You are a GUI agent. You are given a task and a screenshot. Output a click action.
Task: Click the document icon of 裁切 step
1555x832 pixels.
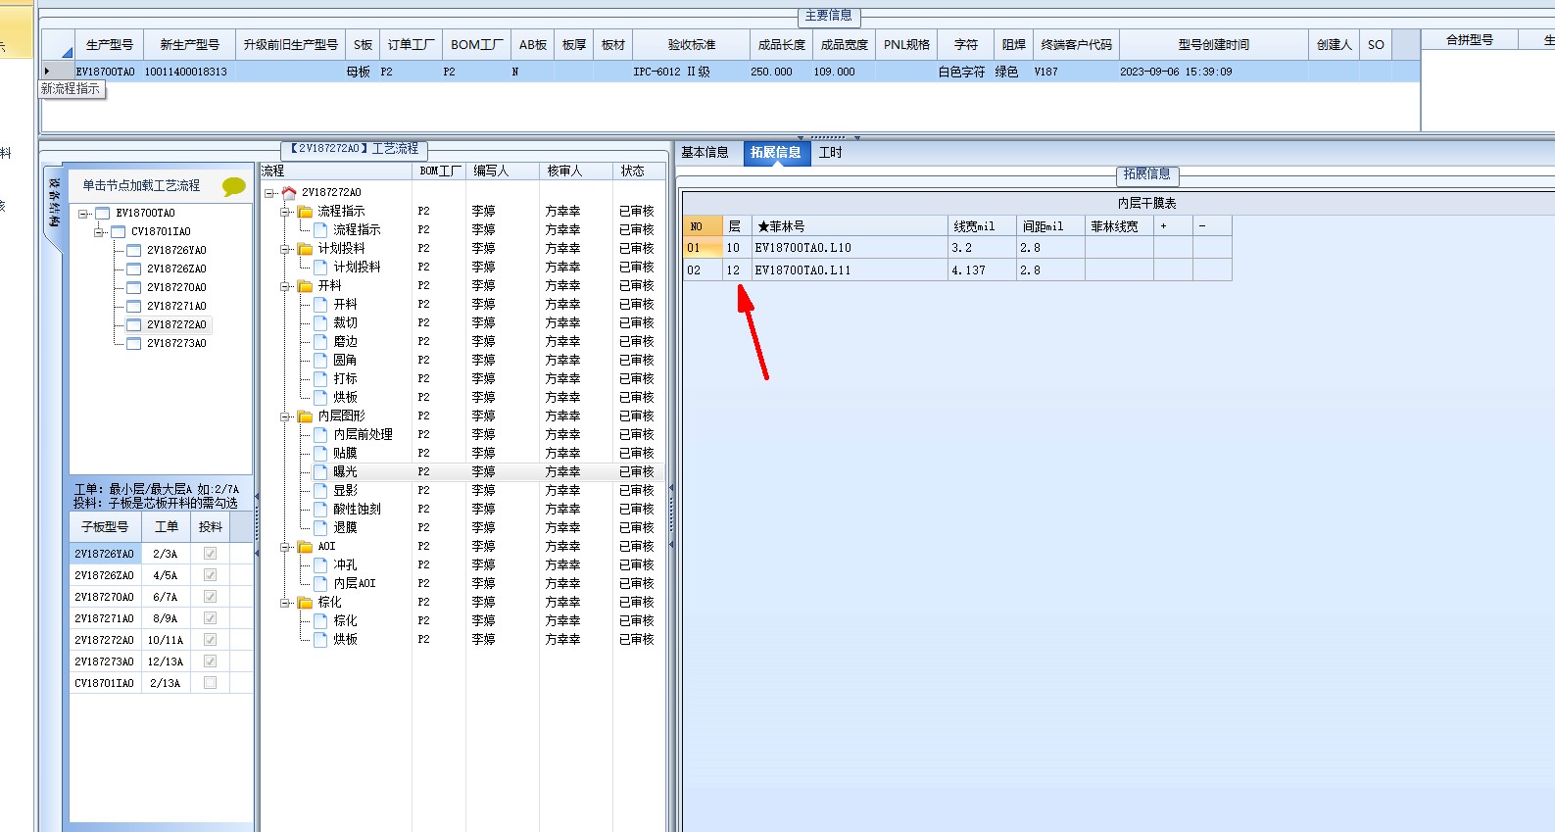click(320, 322)
